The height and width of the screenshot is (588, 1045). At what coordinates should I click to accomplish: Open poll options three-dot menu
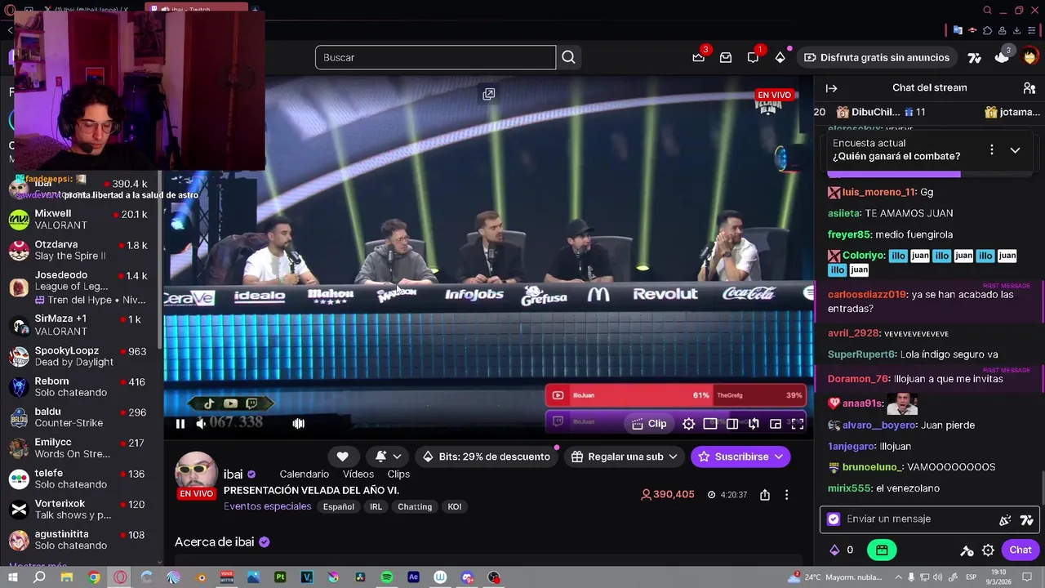[x=991, y=149]
